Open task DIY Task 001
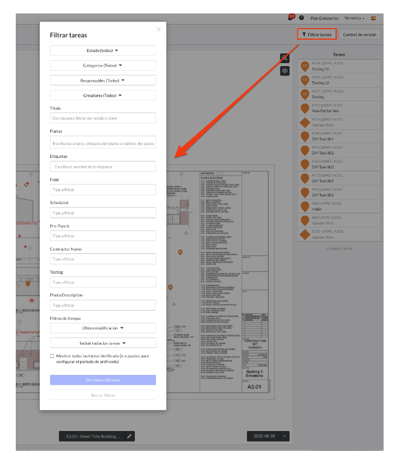The height and width of the screenshot is (455, 397). [339, 136]
